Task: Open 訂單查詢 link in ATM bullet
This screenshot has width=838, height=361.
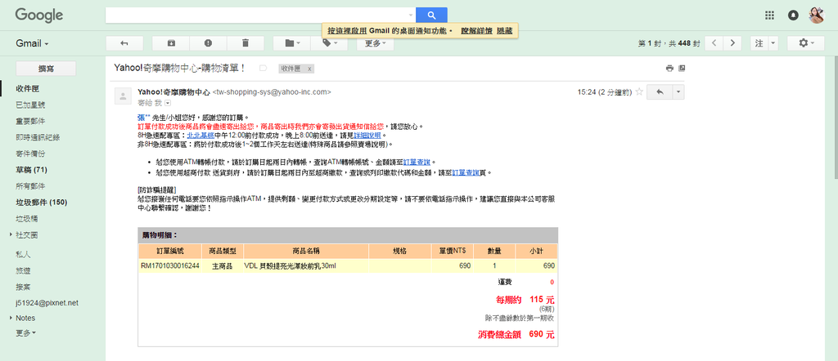Action: pyautogui.click(x=417, y=162)
